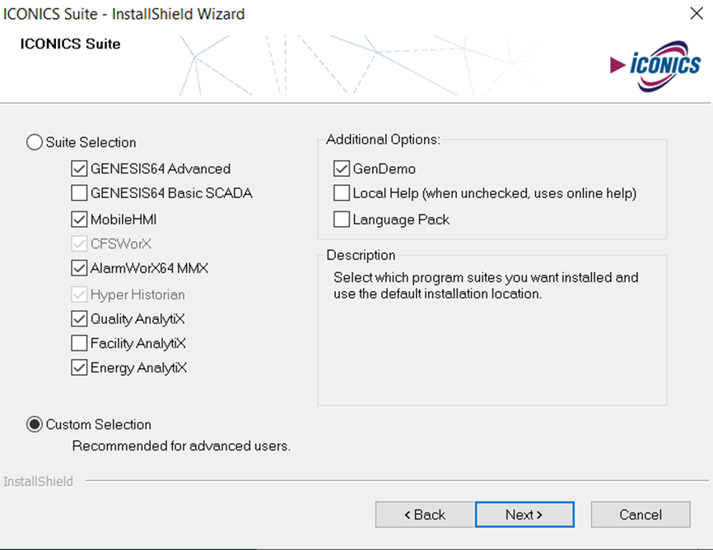Screen dimensions: 713x550
Task: Cancel the installation wizard
Action: [641, 515]
